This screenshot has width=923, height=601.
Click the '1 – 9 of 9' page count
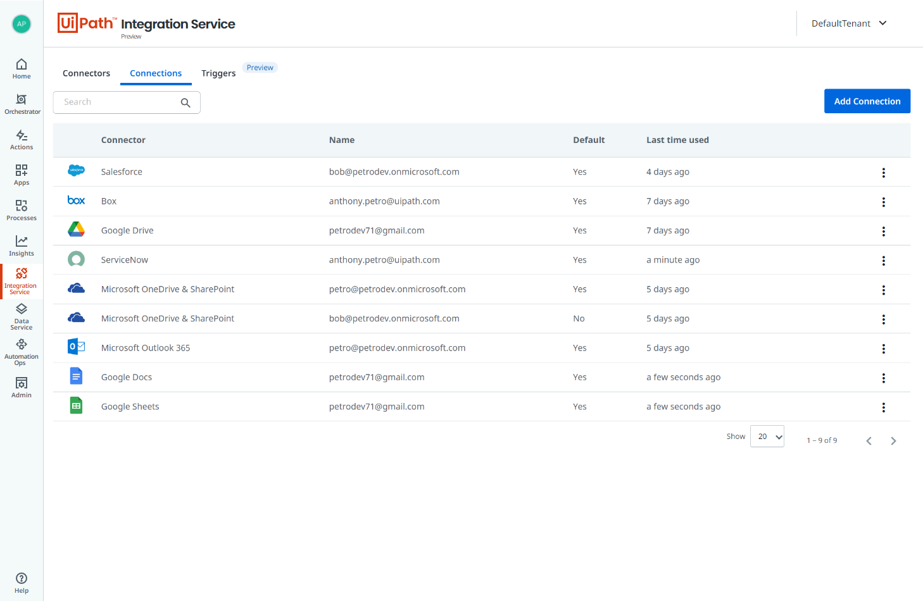pyautogui.click(x=822, y=440)
